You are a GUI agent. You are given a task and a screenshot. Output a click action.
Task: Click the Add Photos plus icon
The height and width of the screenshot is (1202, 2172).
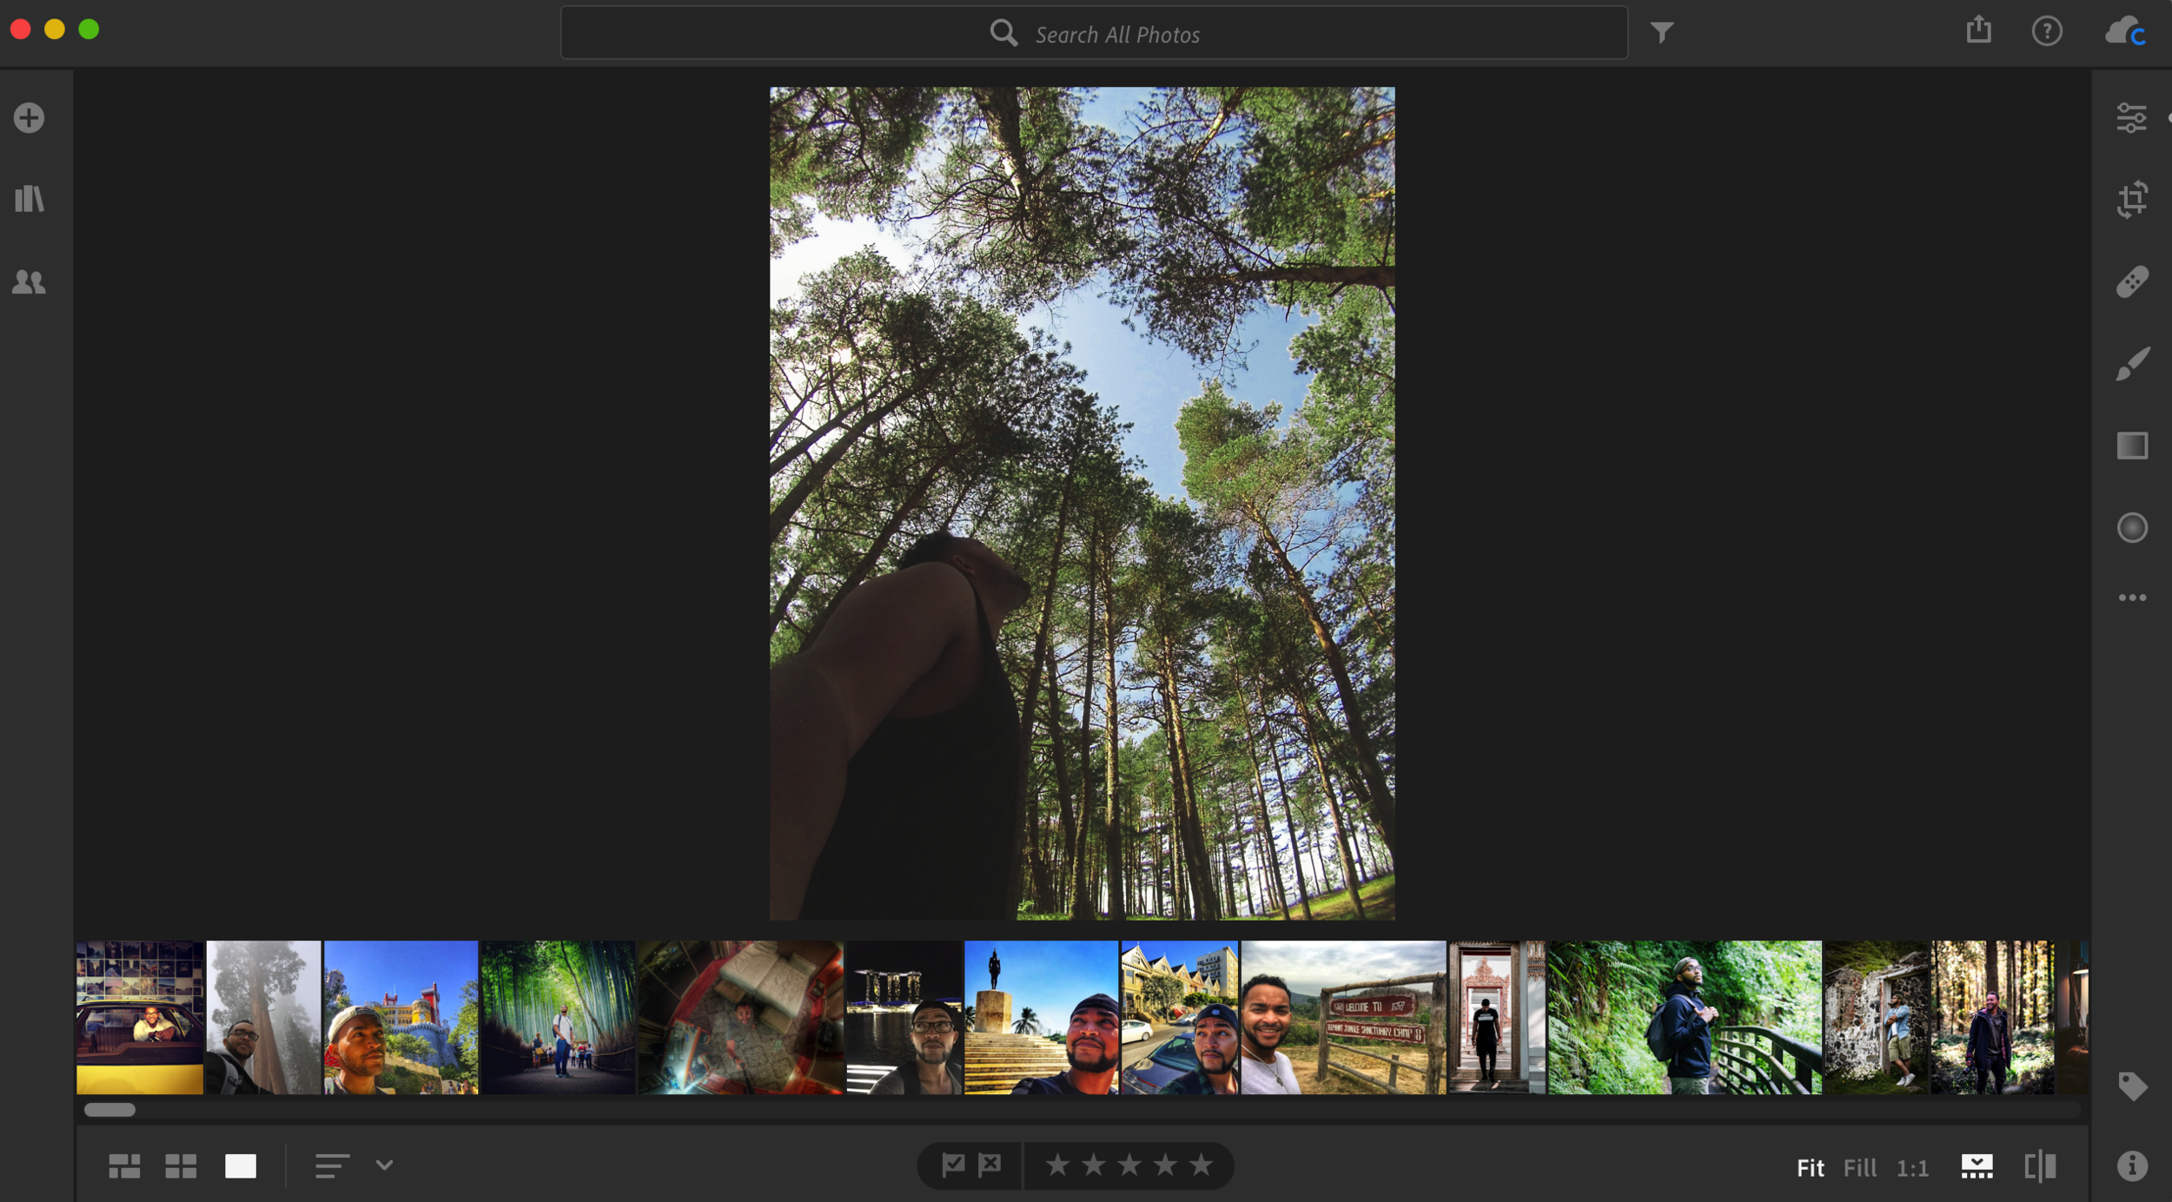30,117
